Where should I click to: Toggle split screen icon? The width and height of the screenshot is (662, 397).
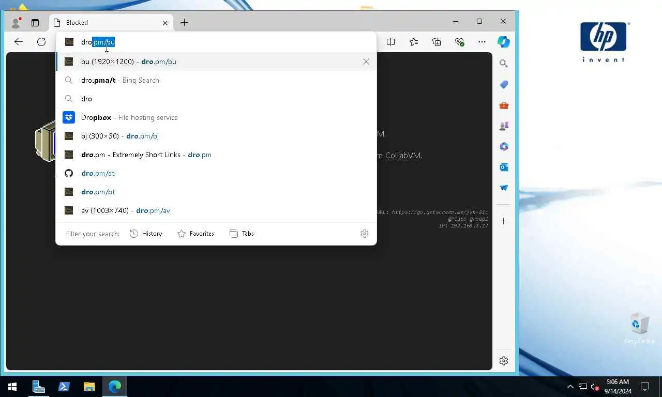click(391, 42)
